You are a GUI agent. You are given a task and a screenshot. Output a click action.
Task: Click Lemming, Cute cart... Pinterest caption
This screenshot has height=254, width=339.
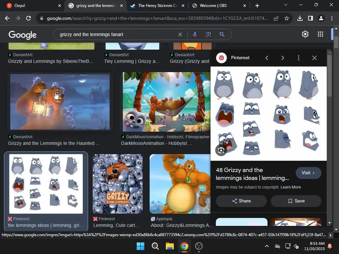pyautogui.click(x=116, y=226)
